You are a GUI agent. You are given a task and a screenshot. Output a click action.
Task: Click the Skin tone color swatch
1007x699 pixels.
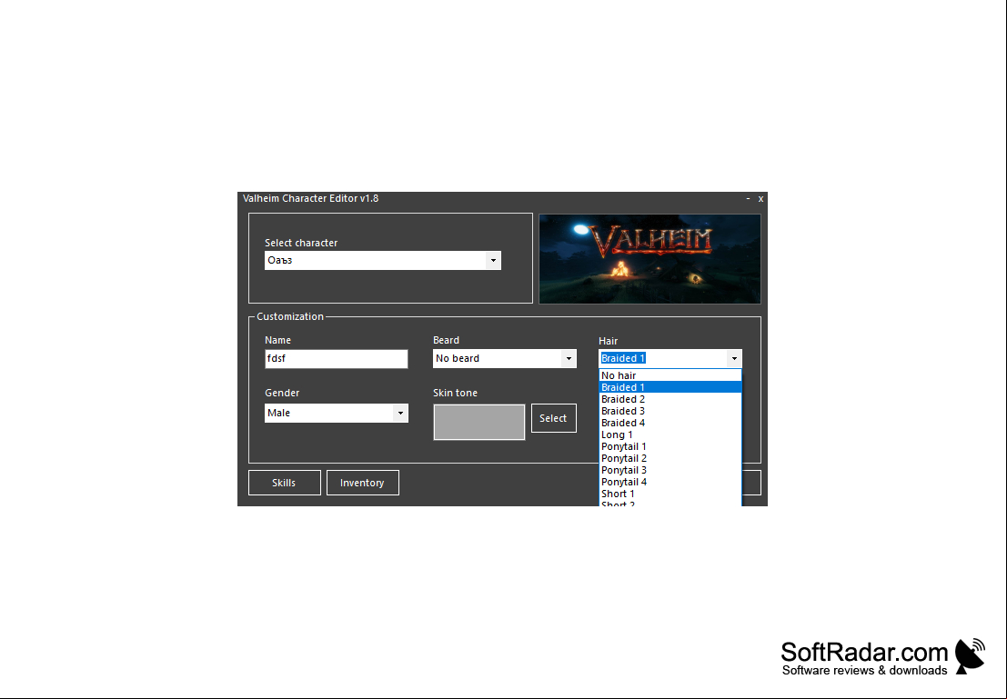(x=479, y=422)
